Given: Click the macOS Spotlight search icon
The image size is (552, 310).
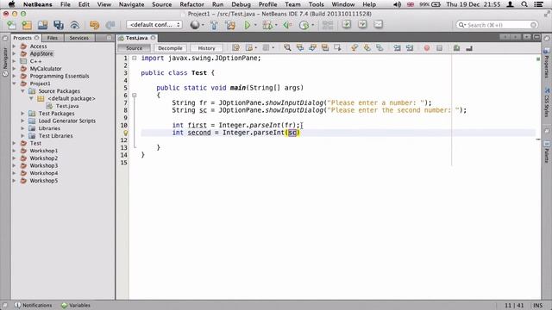Looking at the screenshot, I should pos(524,4).
